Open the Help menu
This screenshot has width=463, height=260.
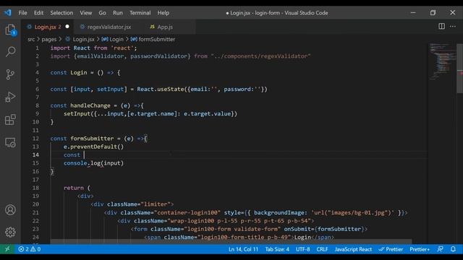click(163, 13)
